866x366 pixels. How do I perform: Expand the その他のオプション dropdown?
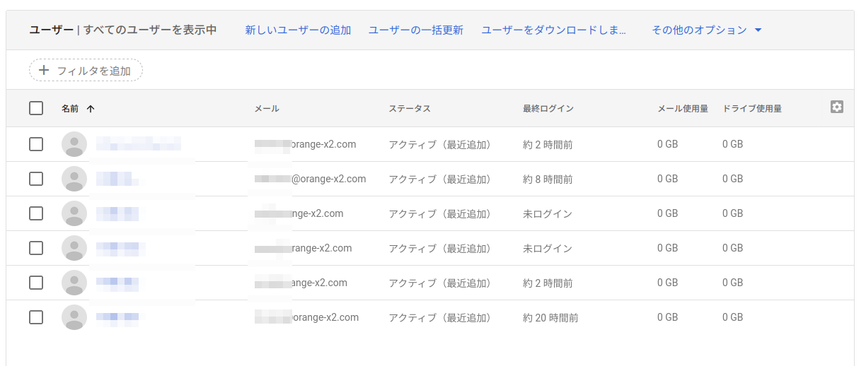coord(706,30)
